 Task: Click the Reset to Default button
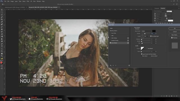point(154,56)
